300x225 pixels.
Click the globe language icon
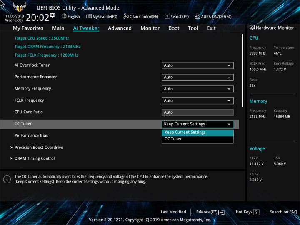[x=64, y=16]
